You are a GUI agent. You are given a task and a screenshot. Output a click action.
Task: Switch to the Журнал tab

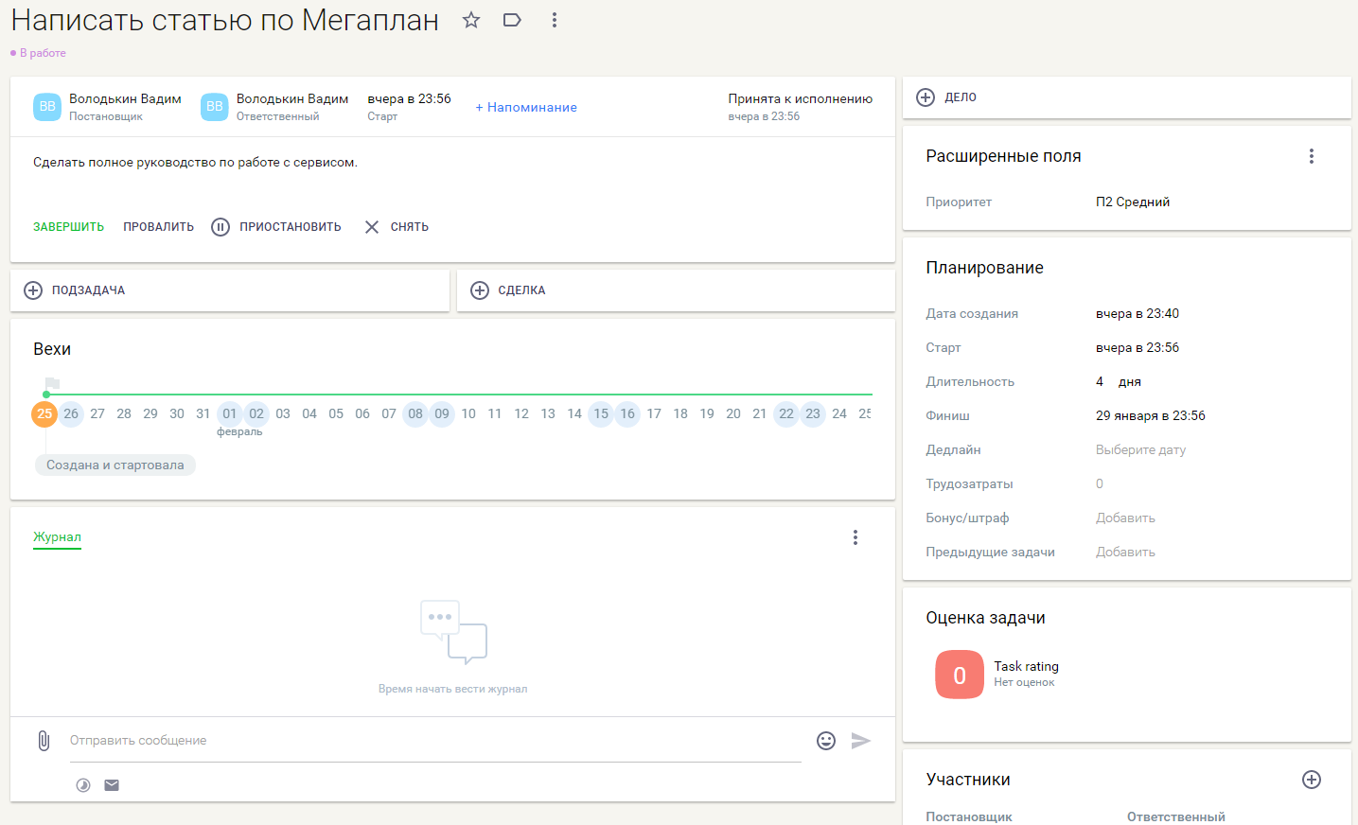pos(57,537)
